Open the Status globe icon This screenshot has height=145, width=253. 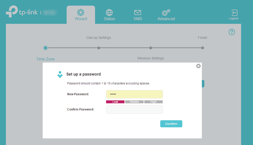(x=109, y=13)
